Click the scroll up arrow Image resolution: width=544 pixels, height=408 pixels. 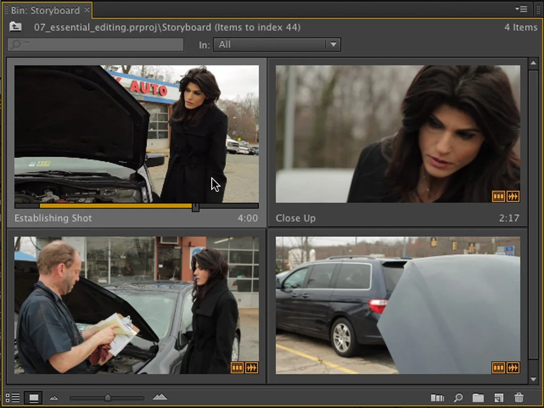(533, 63)
